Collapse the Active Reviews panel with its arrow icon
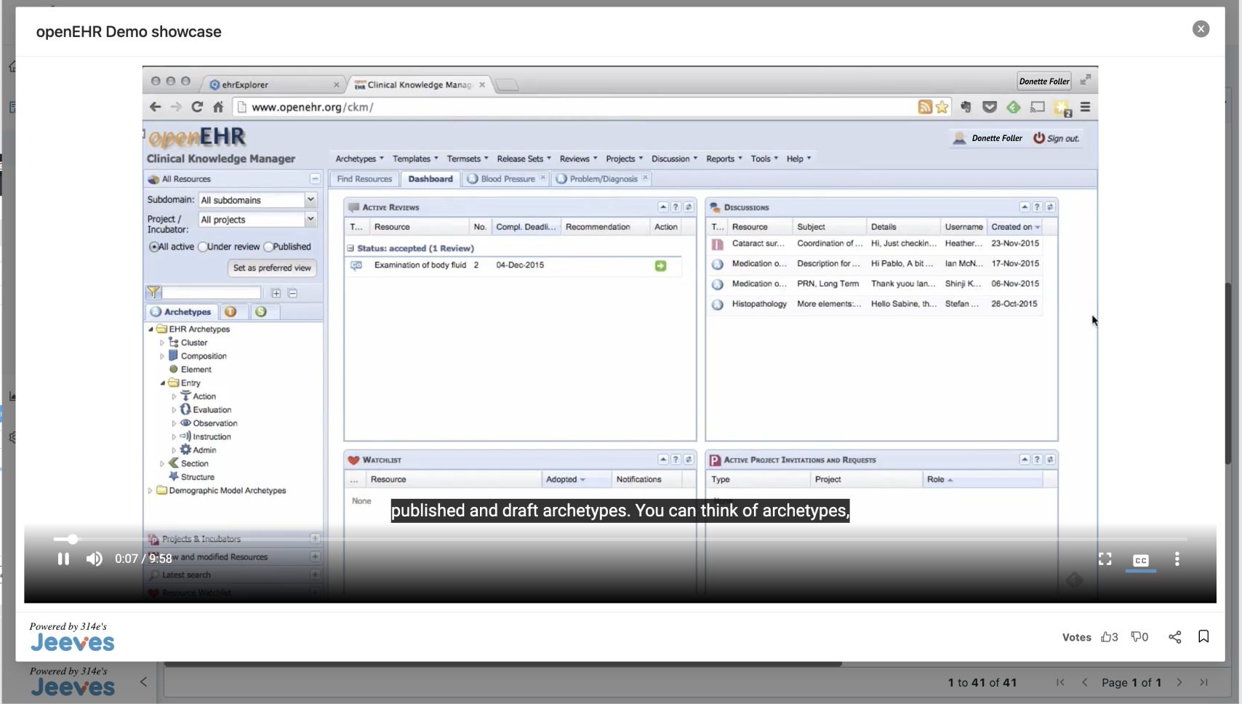1242x704 pixels. point(662,207)
